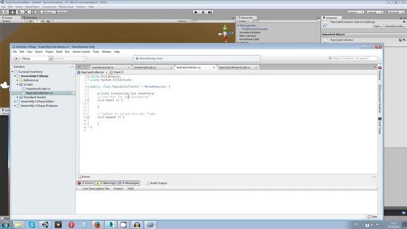Collapse Scripts folder
Viewport: 407px width, 229px height.
point(18,85)
